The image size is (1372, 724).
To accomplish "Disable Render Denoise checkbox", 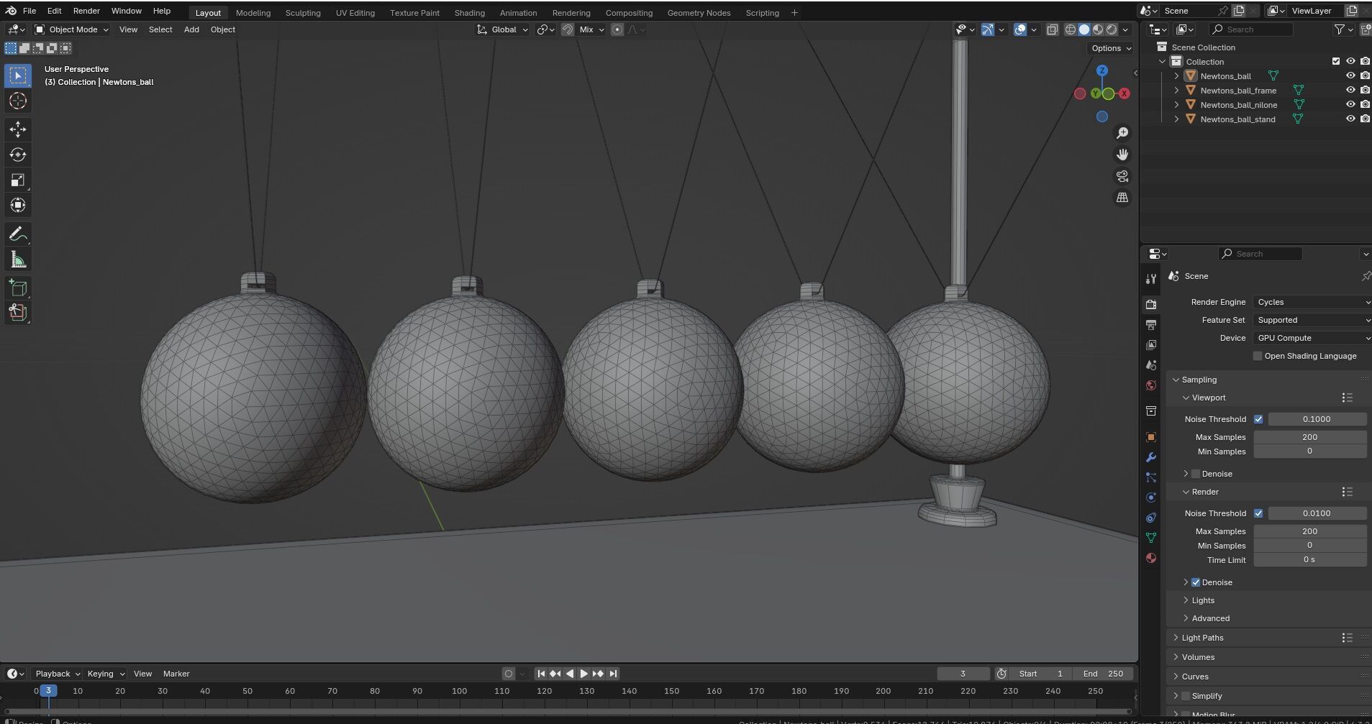I will click(1196, 582).
